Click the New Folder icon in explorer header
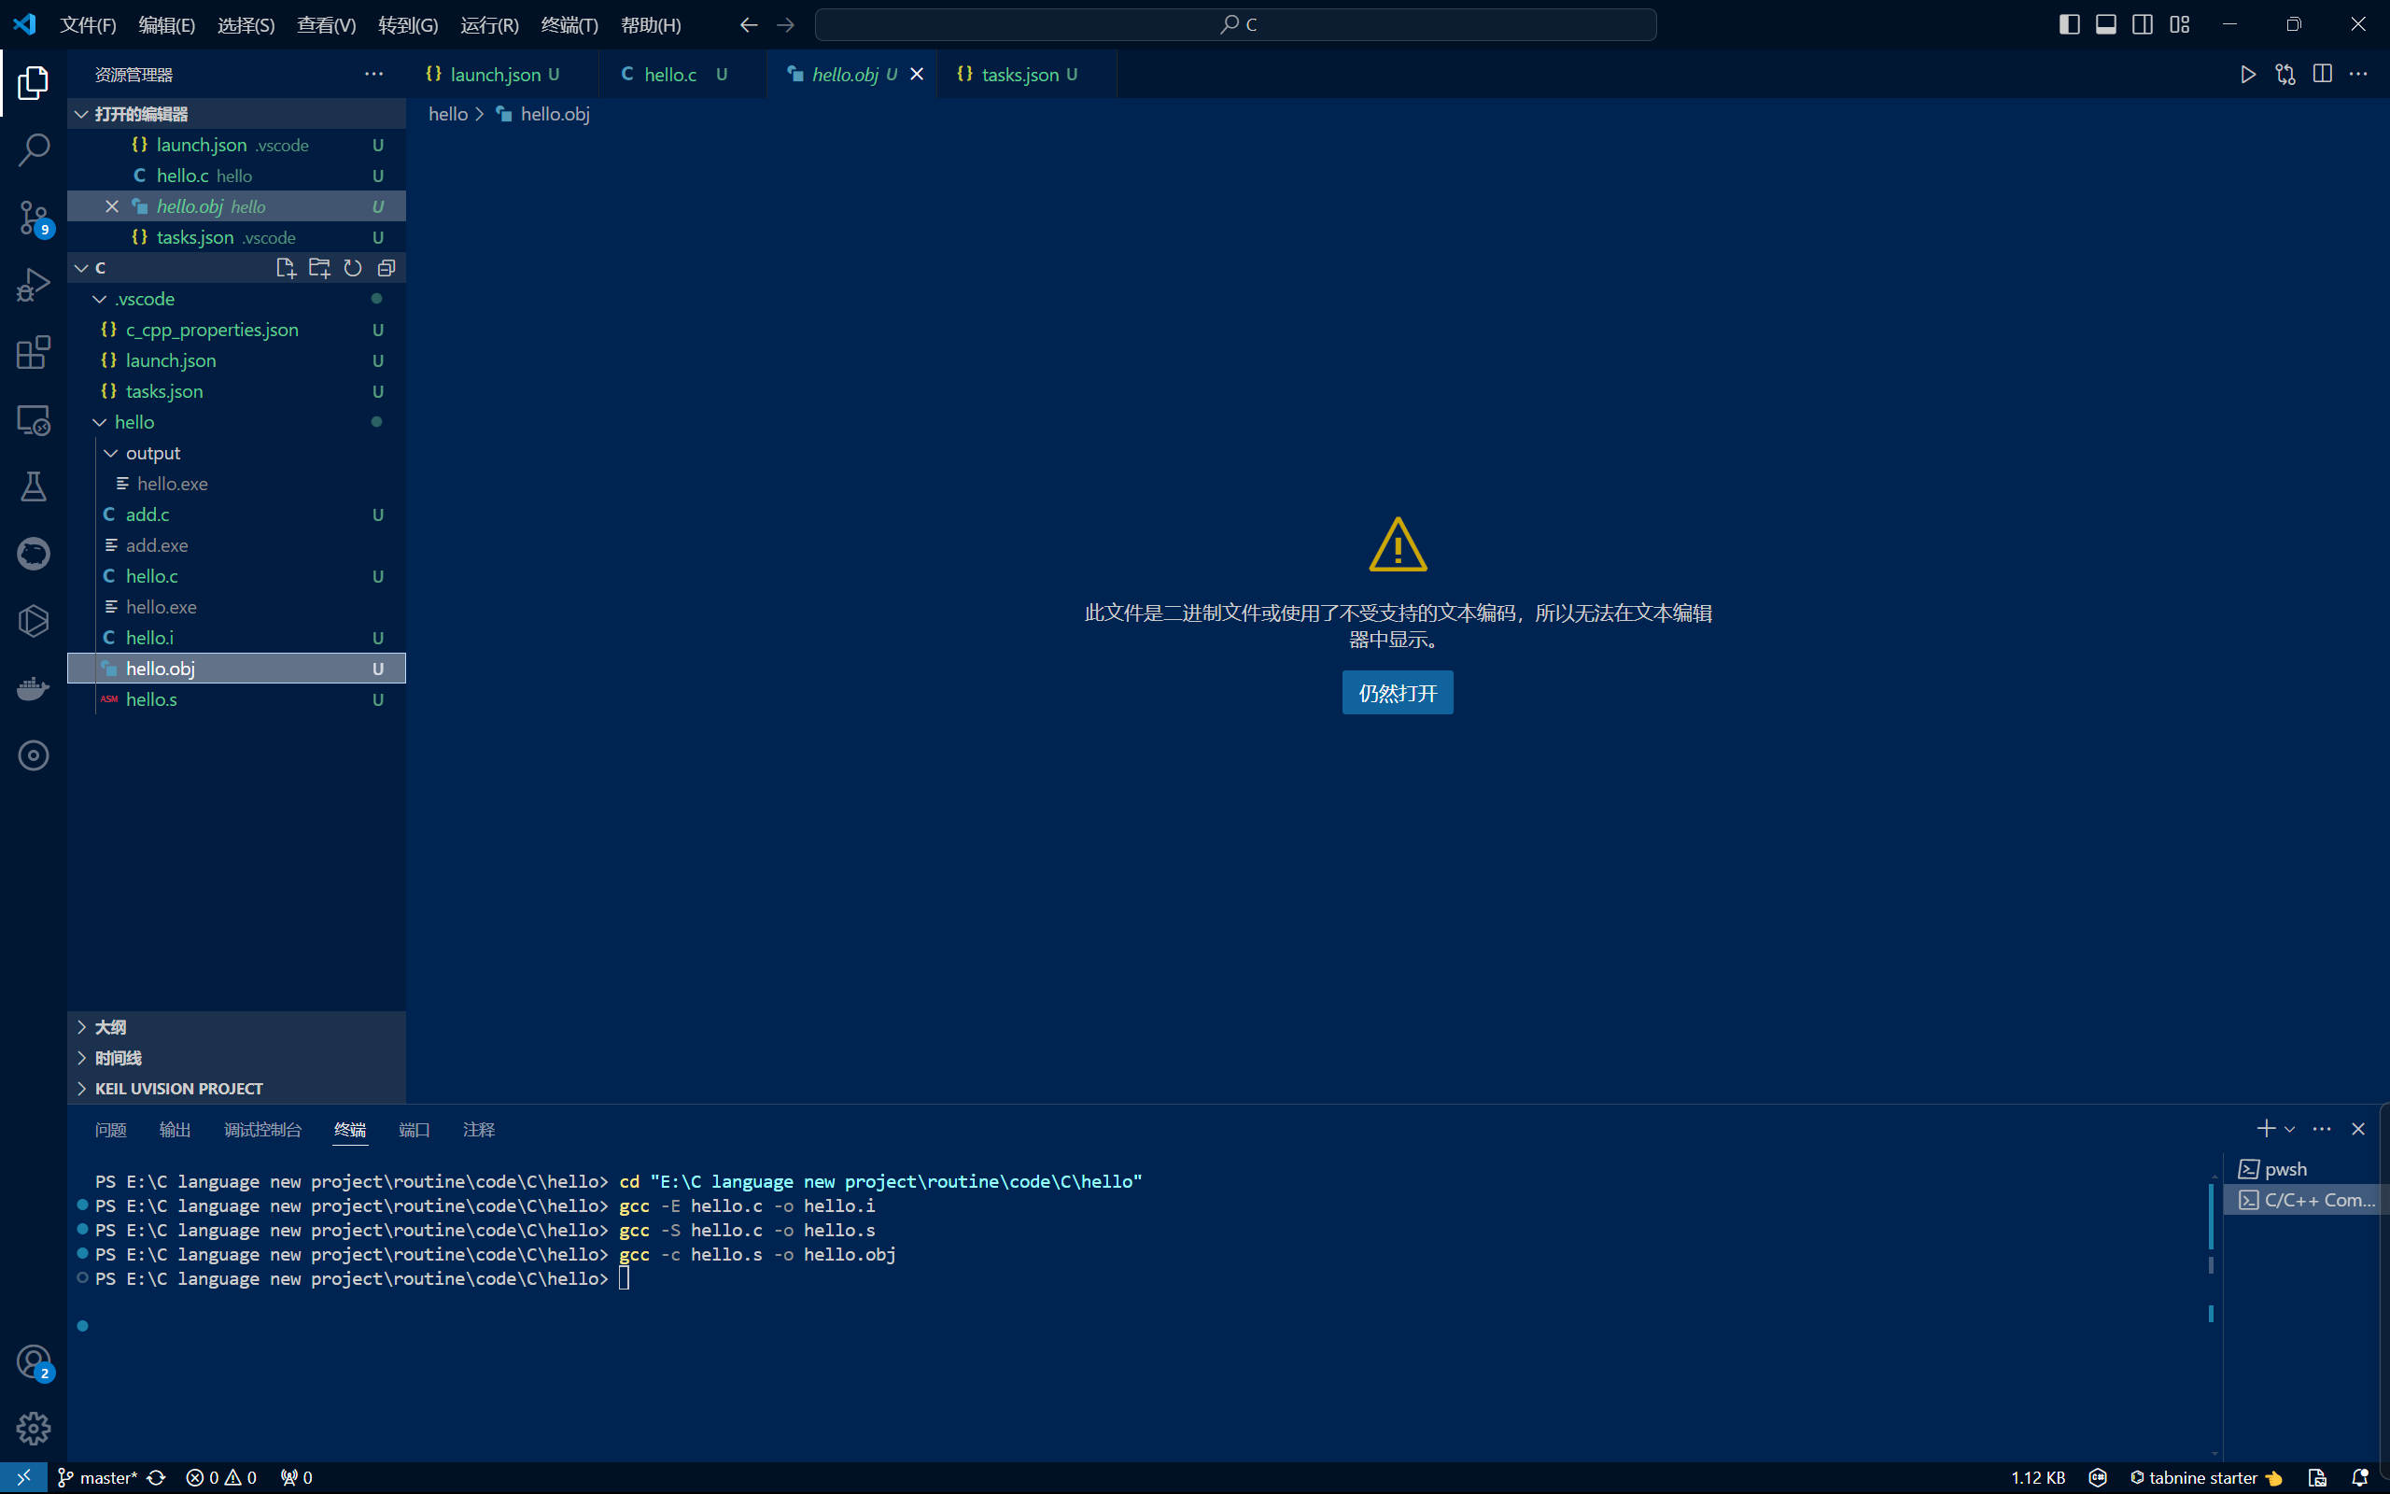This screenshot has width=2390, height=1494. (x=319, y=268)
